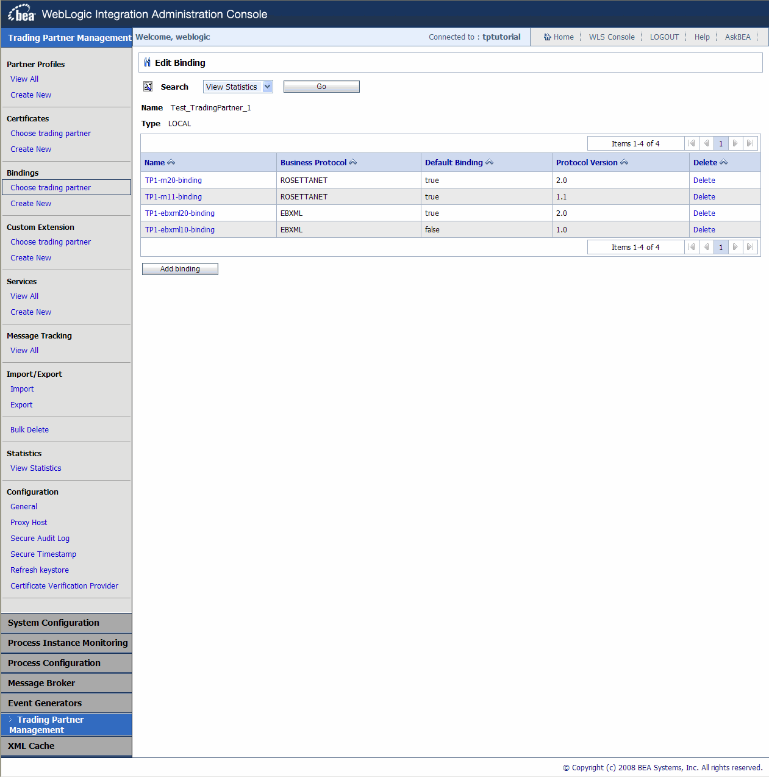
Task: Open Certificate Verification Provider link
Action: click(x=64, y=586)
